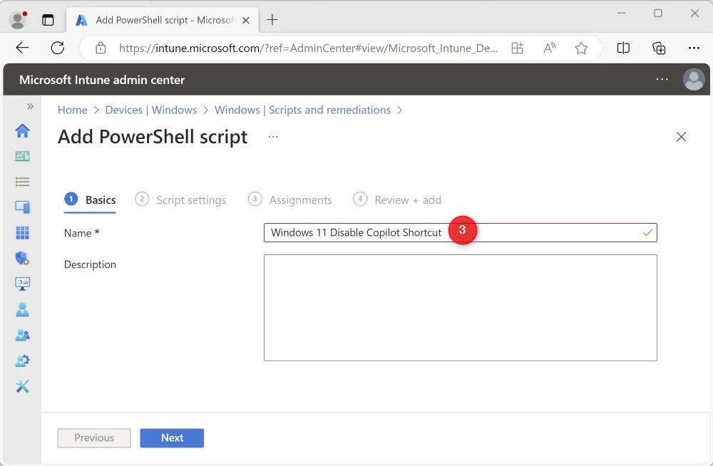The height and width of the screenshot is (466, 713).
Task: Select the Basics step tab
Action: click(90, 200)
